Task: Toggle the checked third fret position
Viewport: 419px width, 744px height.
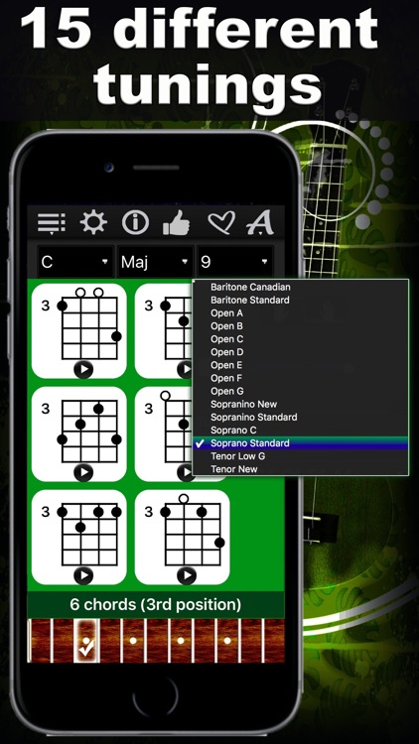Action: point(86,641)
